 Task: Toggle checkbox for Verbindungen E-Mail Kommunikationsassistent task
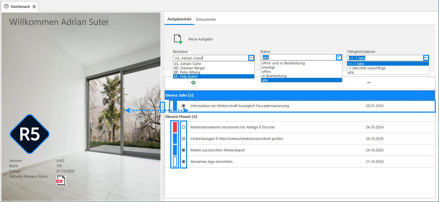click(183, 139)
